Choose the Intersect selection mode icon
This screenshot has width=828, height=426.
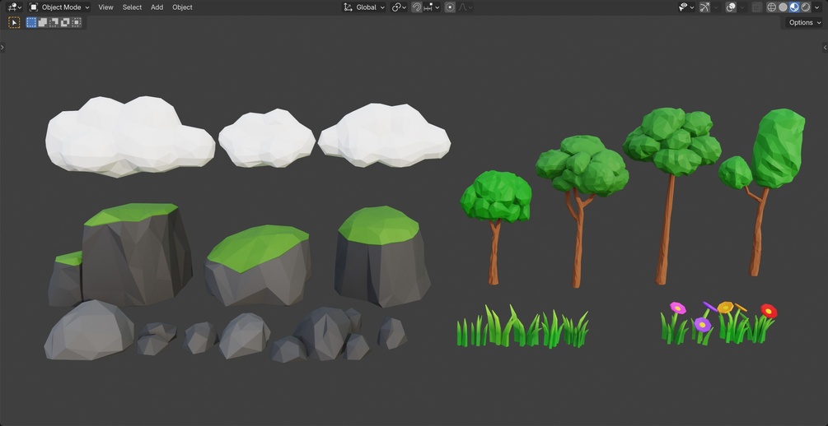click(x=77, y=22)
